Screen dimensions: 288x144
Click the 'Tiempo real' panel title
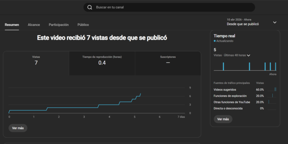(x=224, y=36)
